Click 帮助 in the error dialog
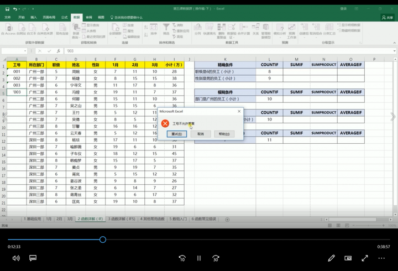This screenshot has width=398, height=271. point(224,134)
